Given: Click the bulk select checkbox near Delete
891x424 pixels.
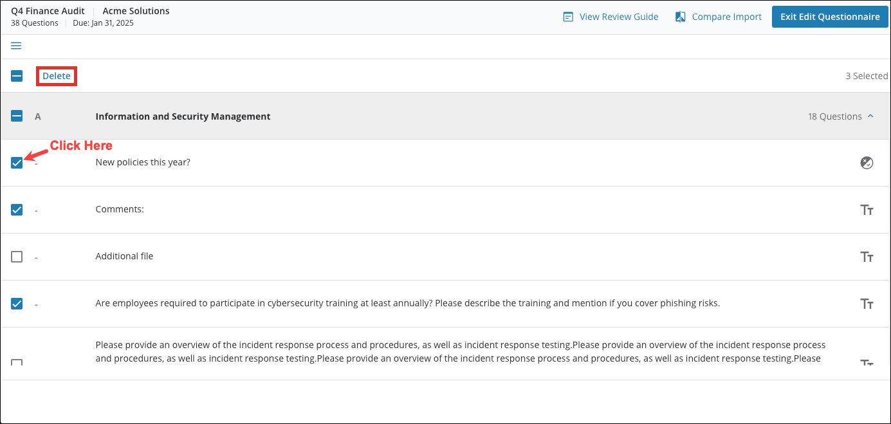Looking at the screenshot, I should (x=16, y=75).
